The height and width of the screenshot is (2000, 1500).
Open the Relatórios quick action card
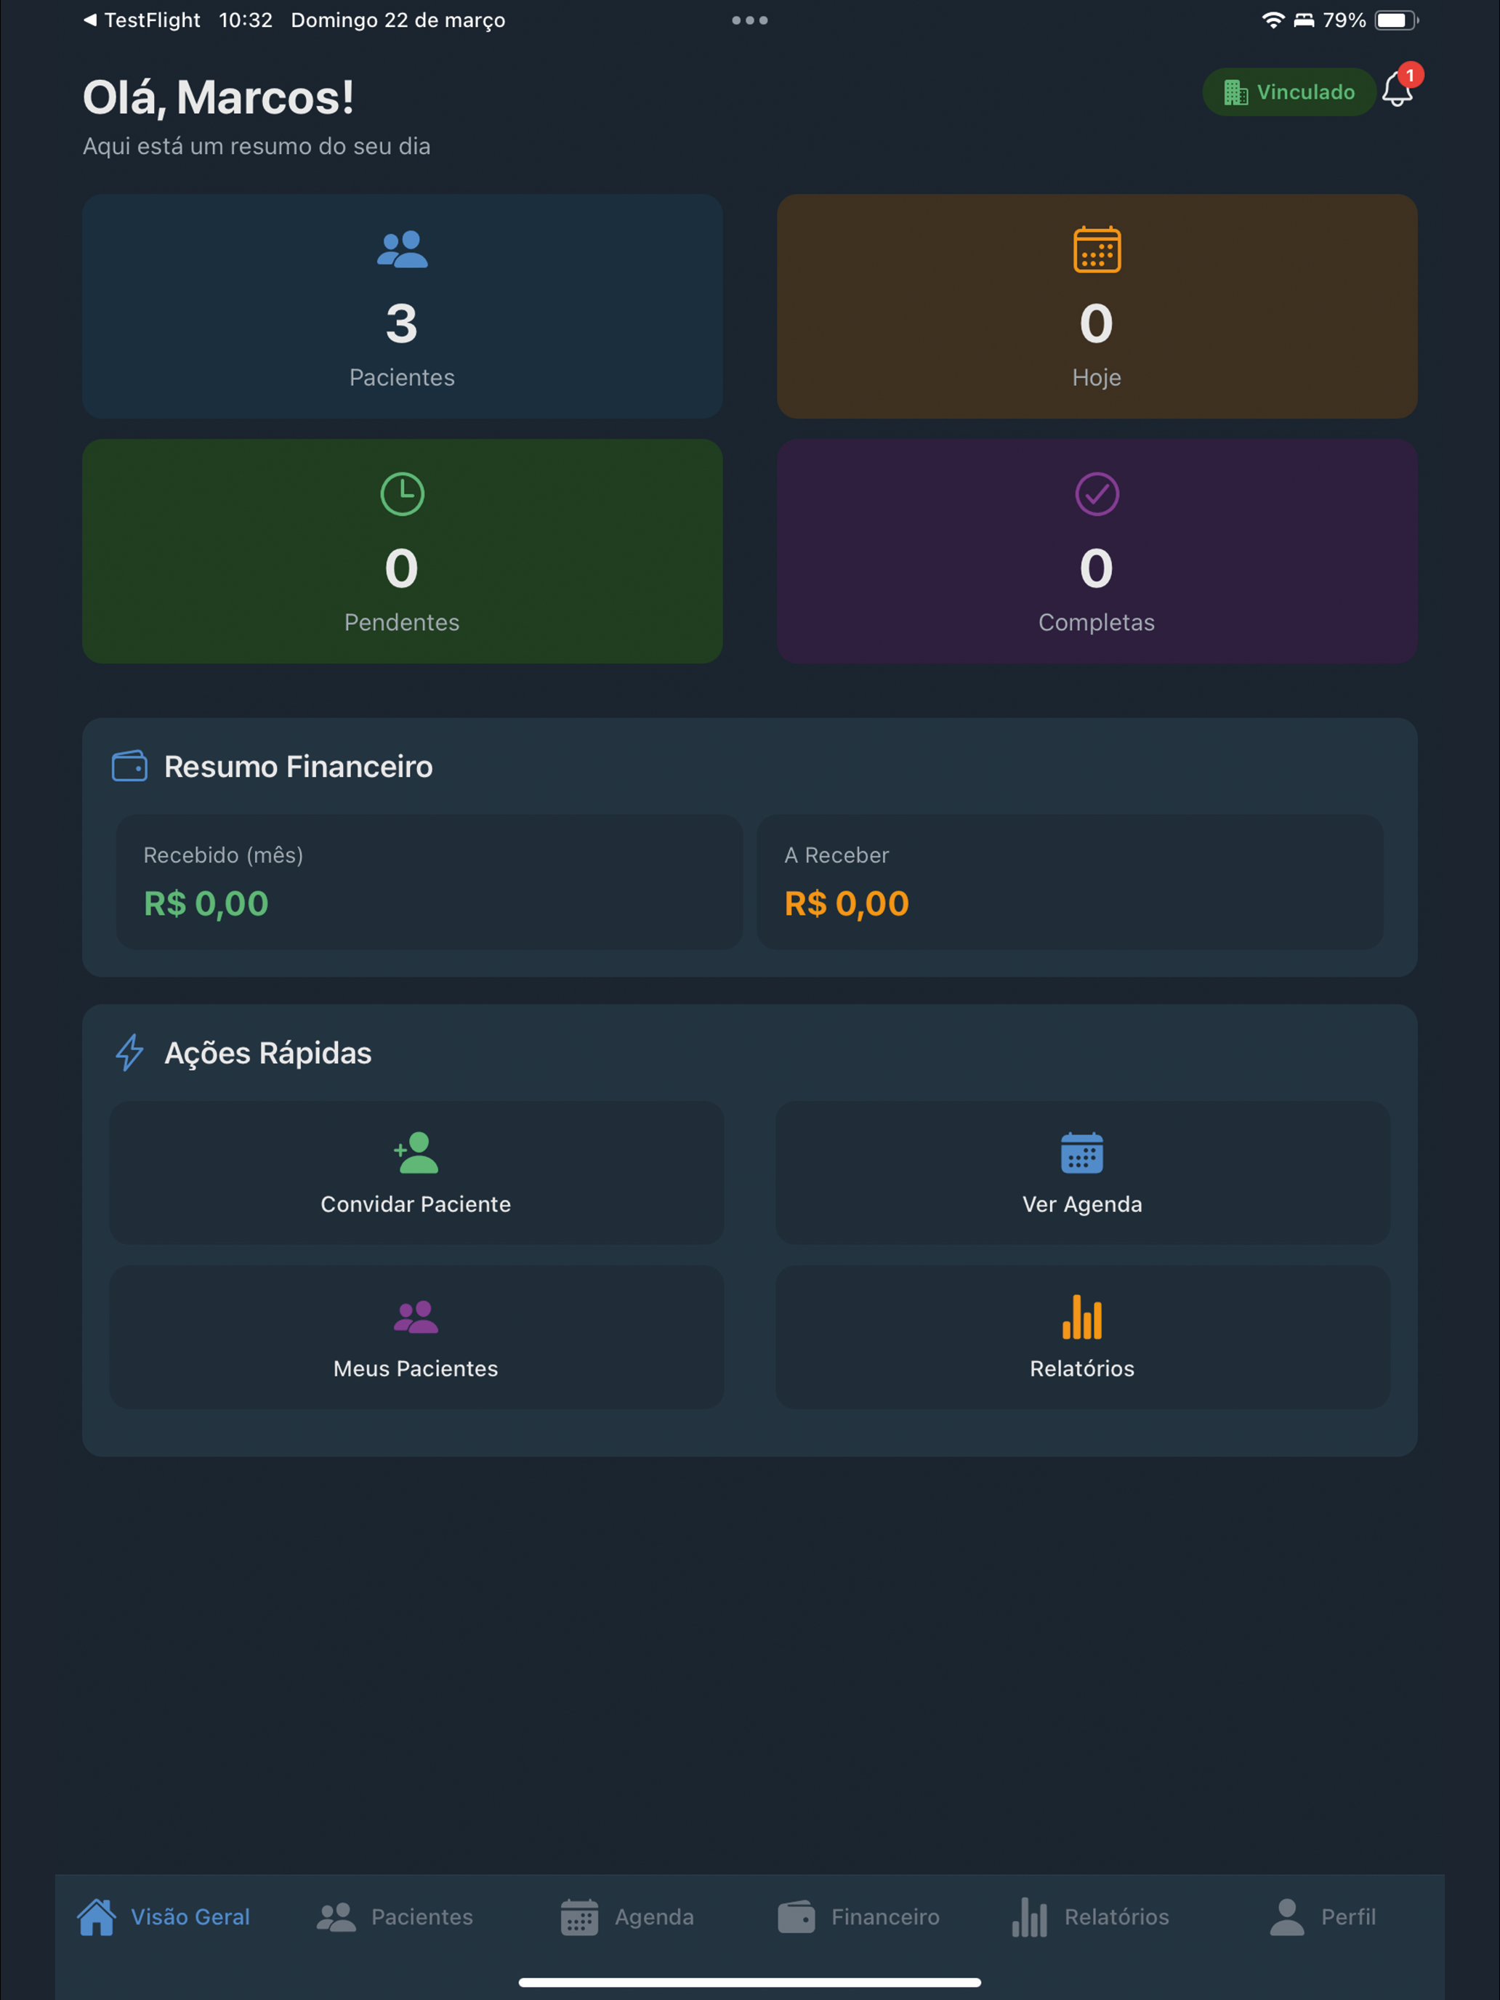(1082, 1336)
